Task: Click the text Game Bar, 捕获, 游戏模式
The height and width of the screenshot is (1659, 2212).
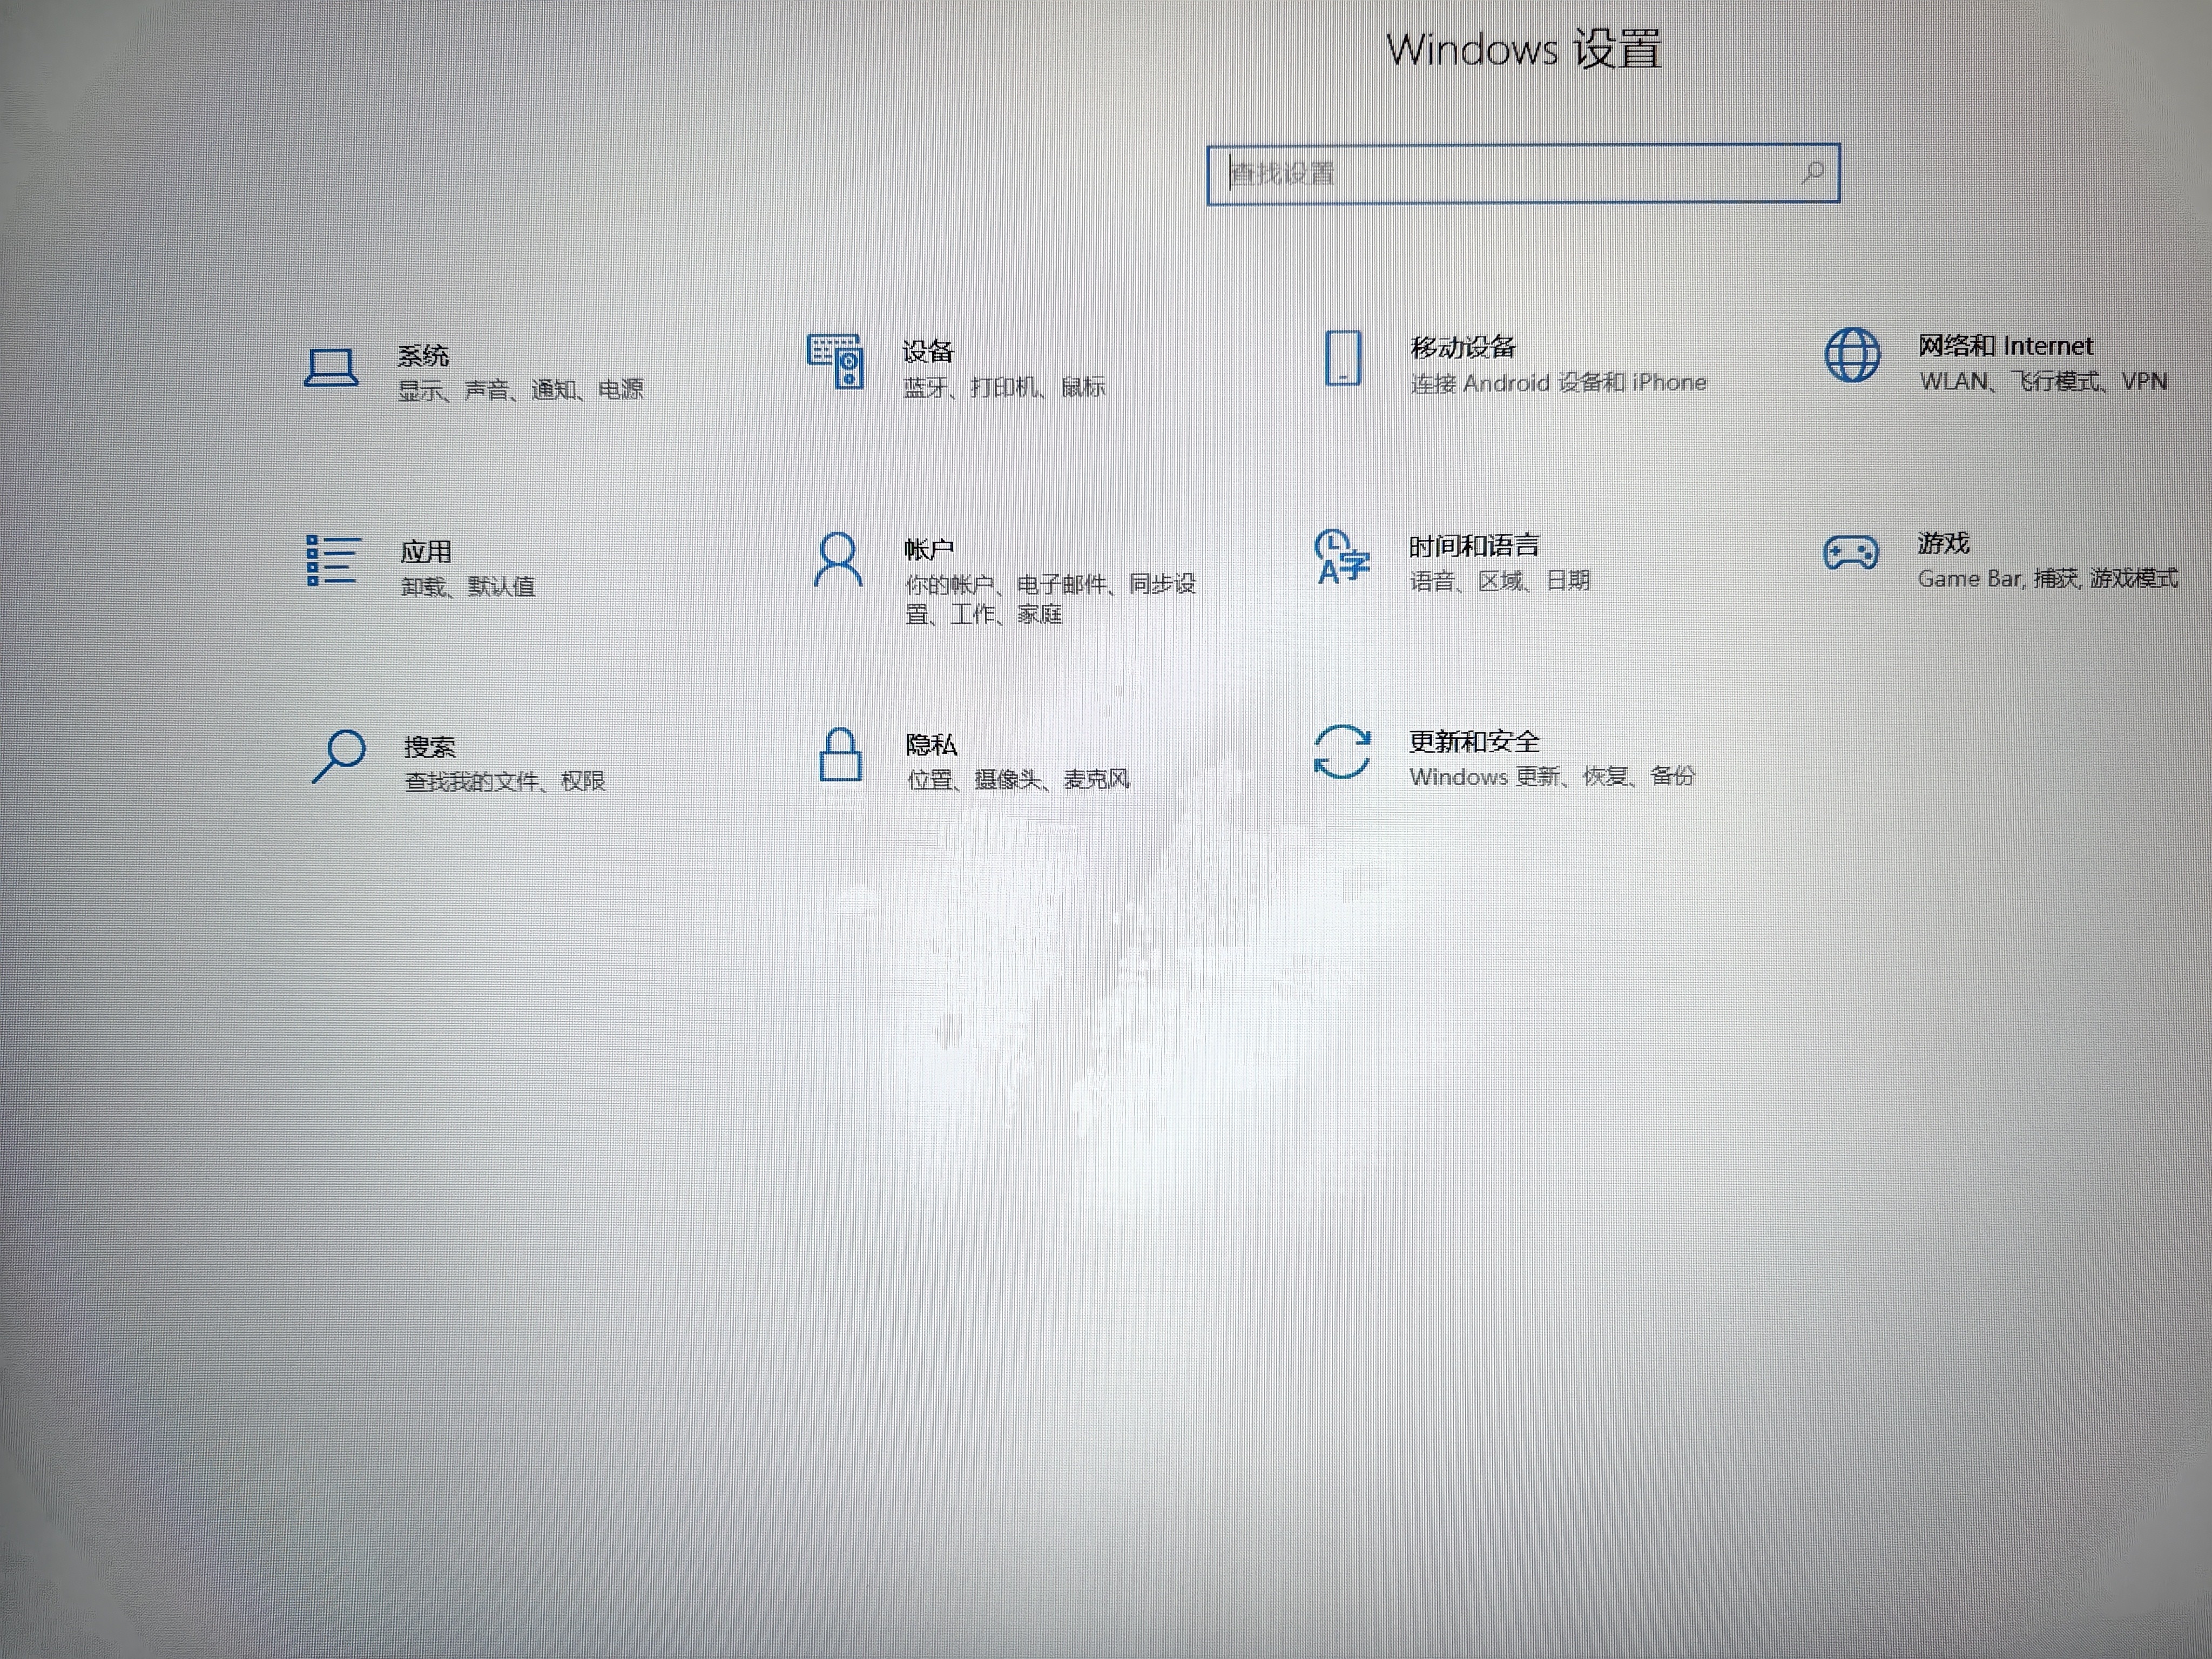Action: (x=2047, y=578)
